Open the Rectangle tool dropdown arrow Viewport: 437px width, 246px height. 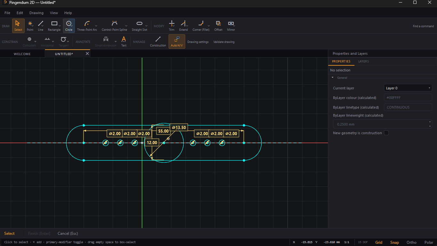pyautogui.click(x=60, y=26)
